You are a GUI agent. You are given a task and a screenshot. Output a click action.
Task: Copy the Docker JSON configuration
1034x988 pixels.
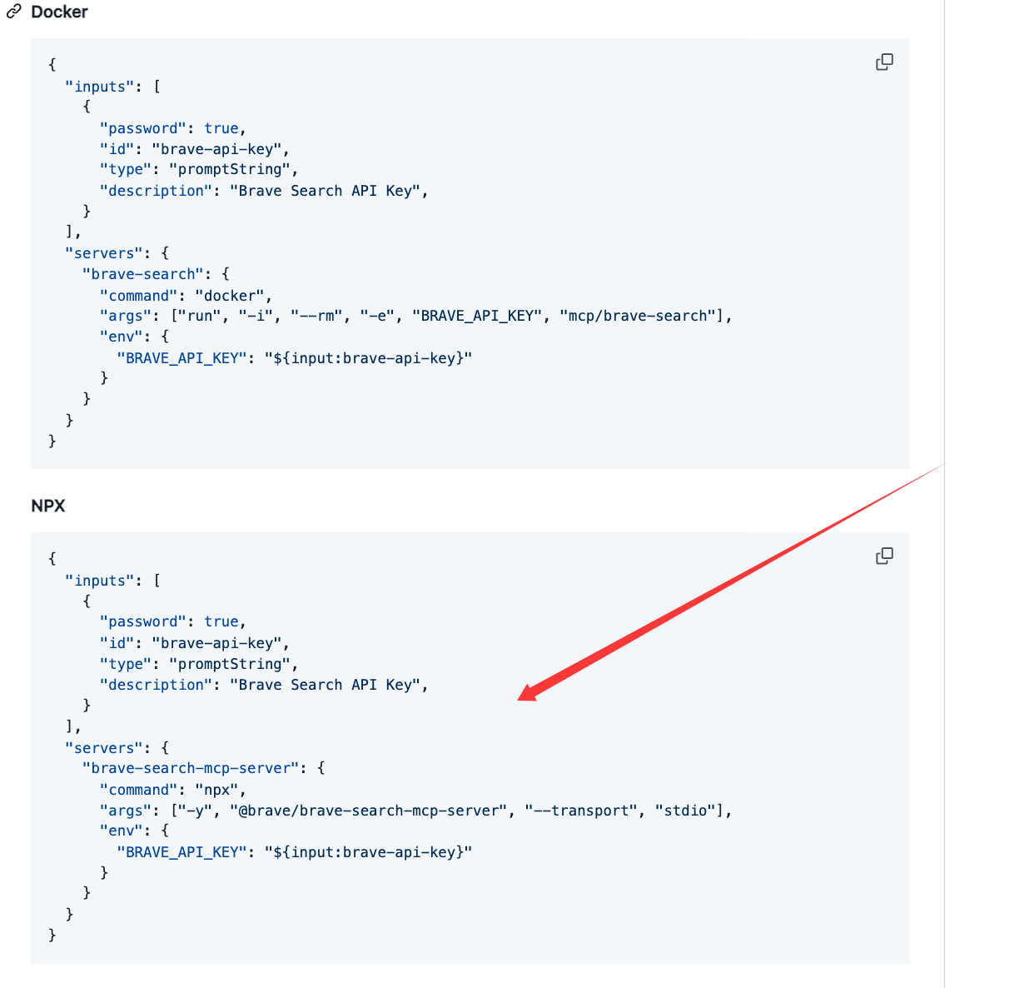(884, 62)
